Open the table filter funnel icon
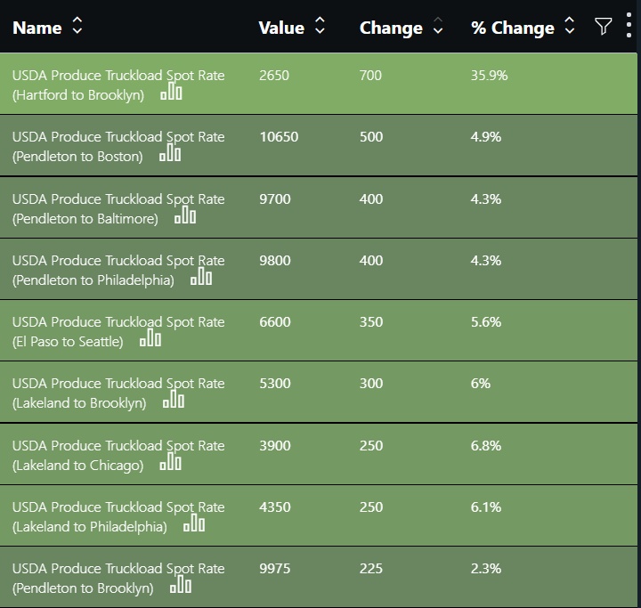The image size is (641, 608). click(603, 27)
